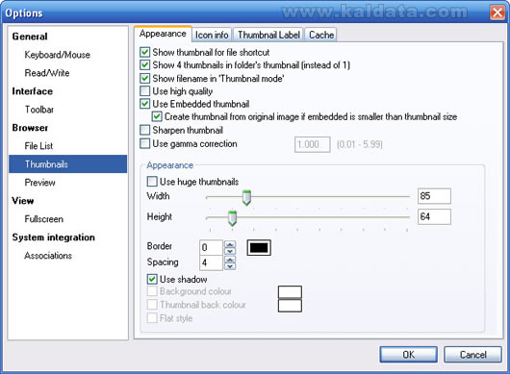The height and width of the screenshot is (374, 510).
Task: Click the Cancel button
Action: tap(472, 355)
